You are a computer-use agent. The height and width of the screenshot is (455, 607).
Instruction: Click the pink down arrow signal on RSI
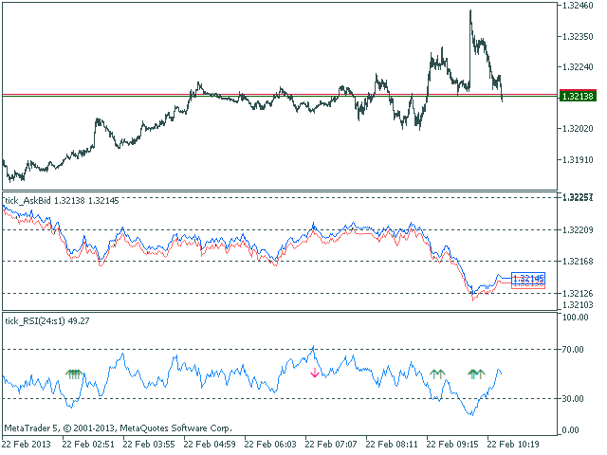(314, 373)
